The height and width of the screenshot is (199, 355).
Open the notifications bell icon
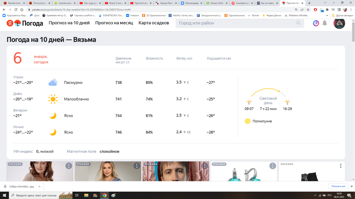point(324,23)
